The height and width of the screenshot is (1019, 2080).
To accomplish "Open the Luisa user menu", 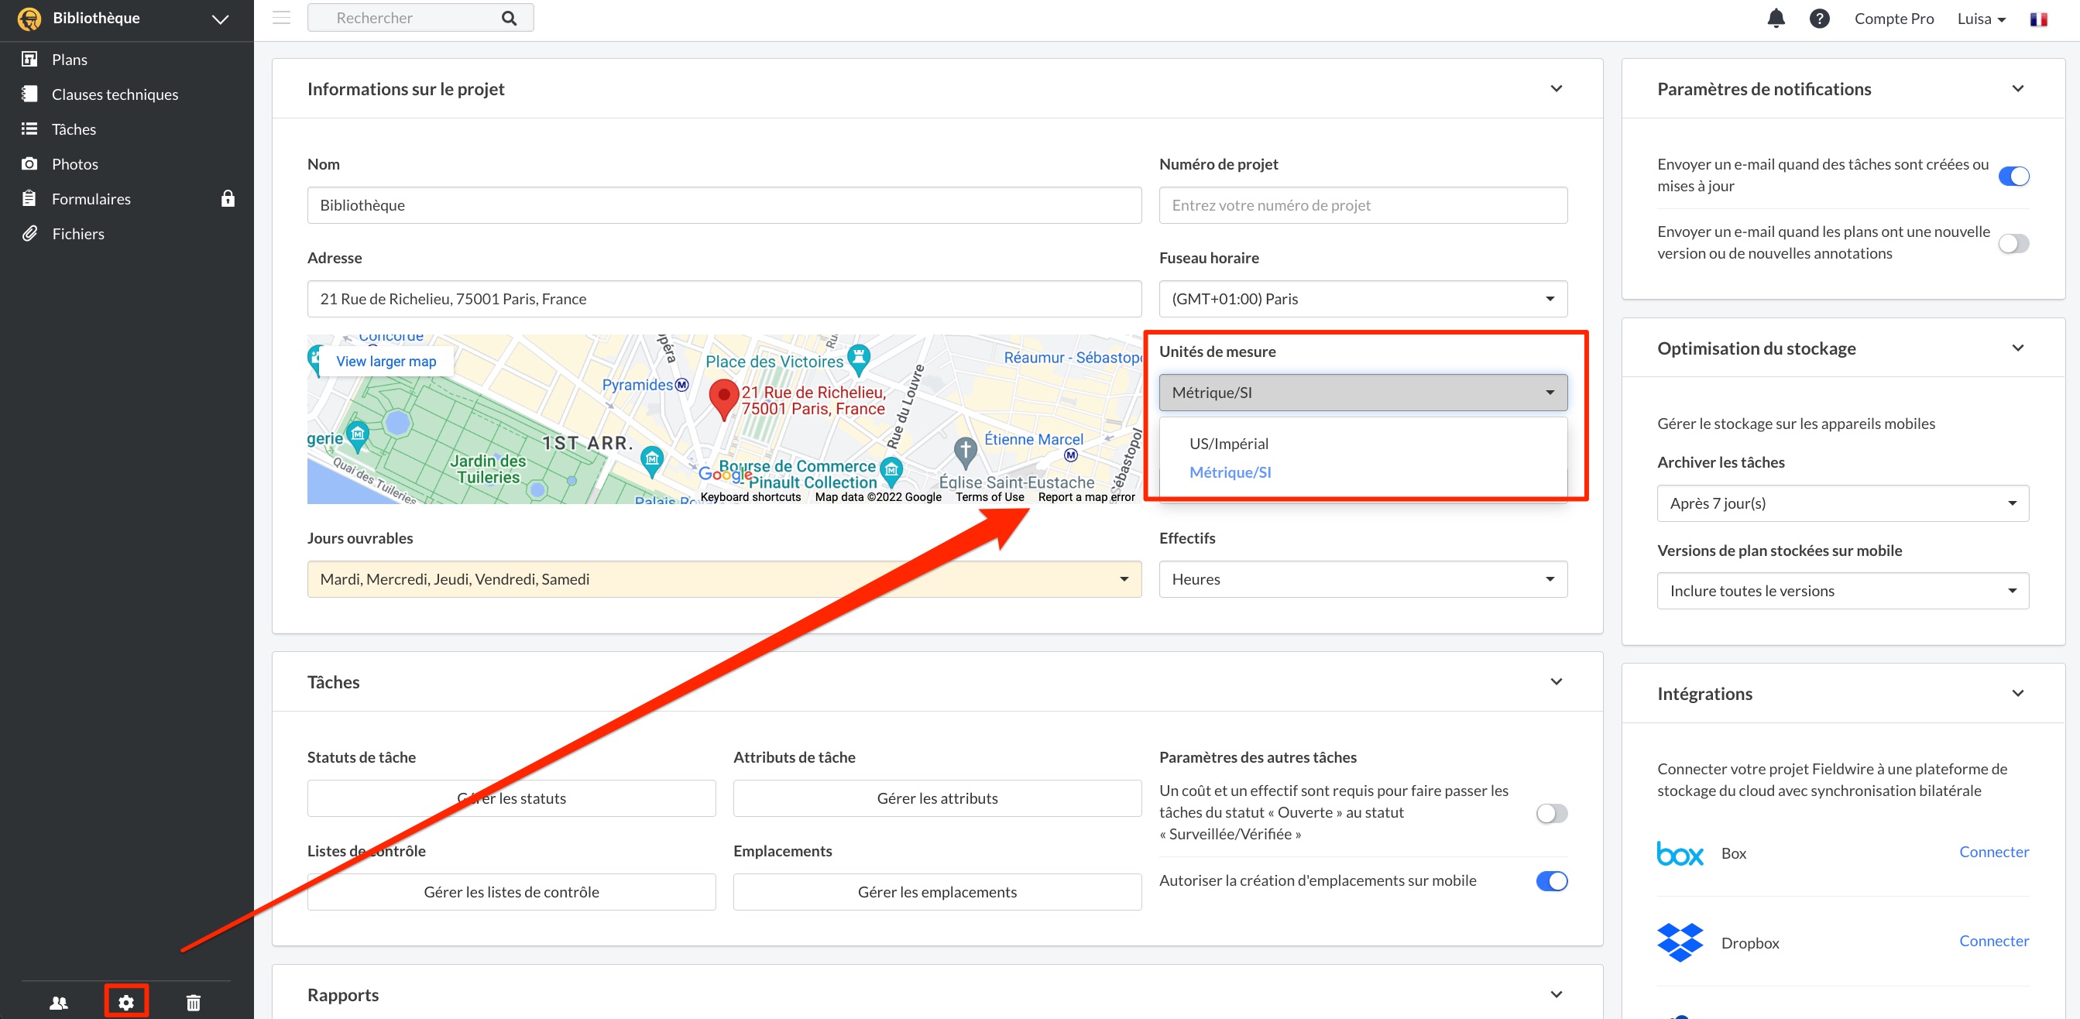I will coord(1982,18).
